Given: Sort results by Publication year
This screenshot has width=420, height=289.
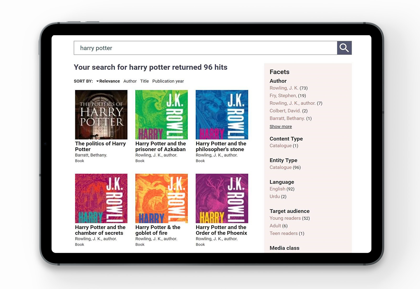Looking at the screenshot, I should [168, 81].
